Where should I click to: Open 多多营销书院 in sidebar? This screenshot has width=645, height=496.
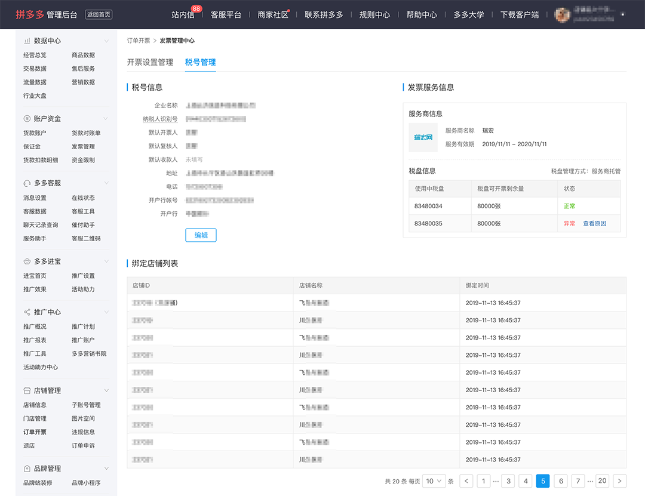[x=89, y=354]
